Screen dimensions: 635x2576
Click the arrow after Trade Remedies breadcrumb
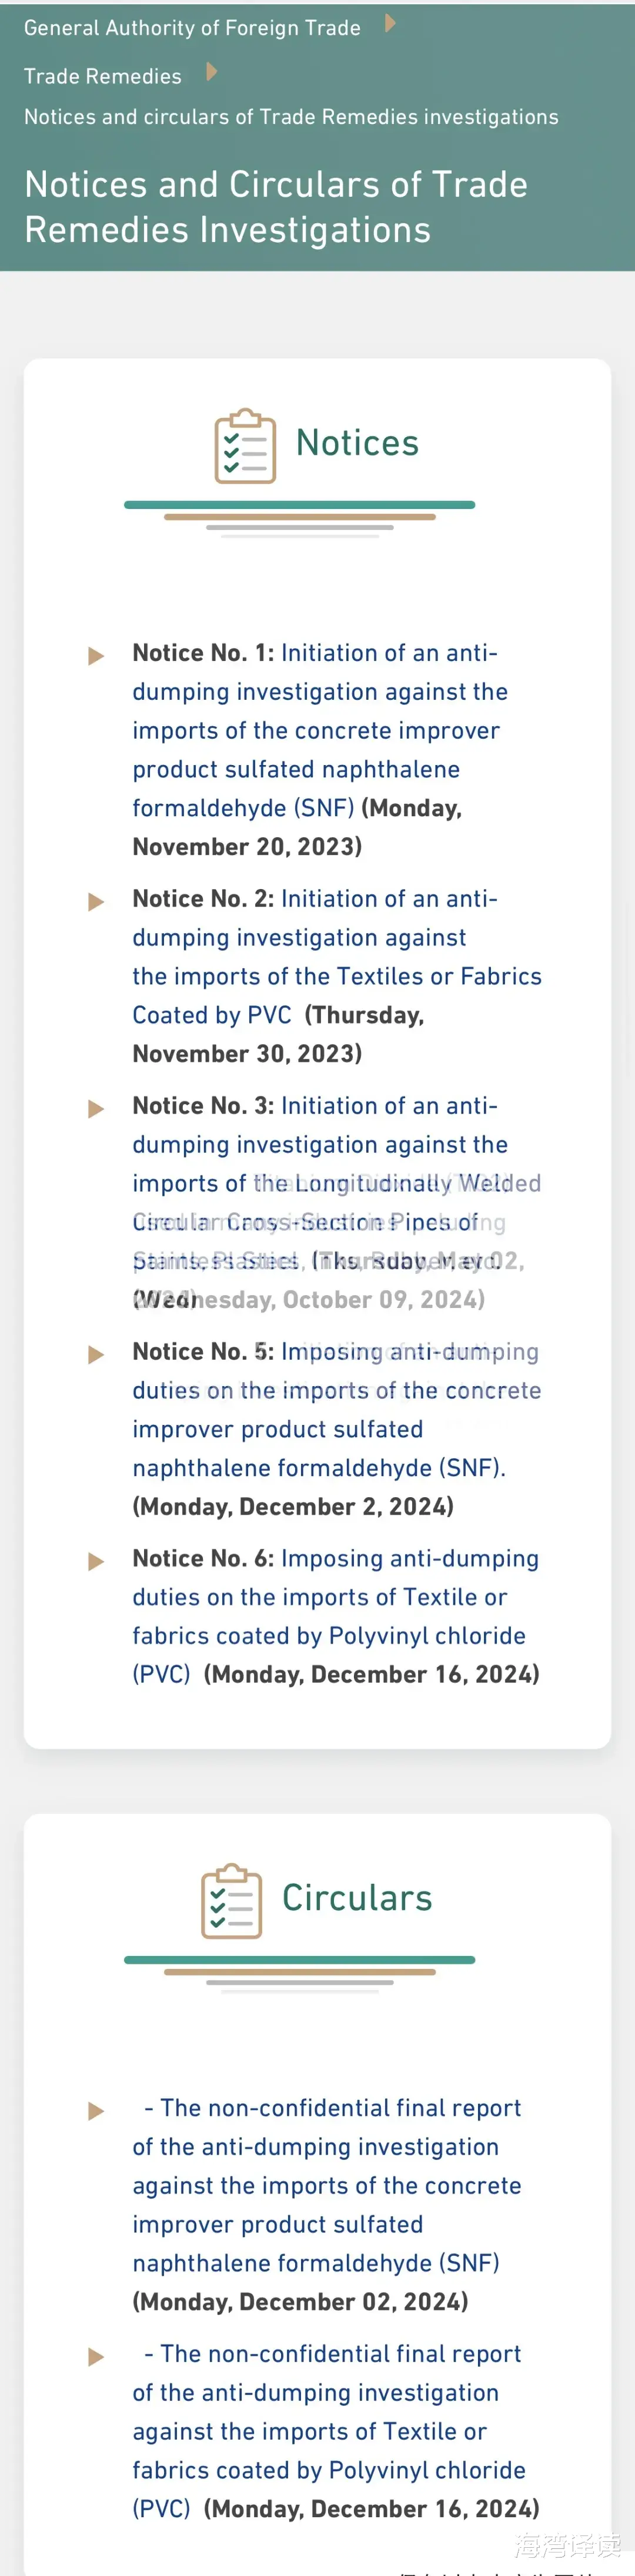tap(211, 72)
